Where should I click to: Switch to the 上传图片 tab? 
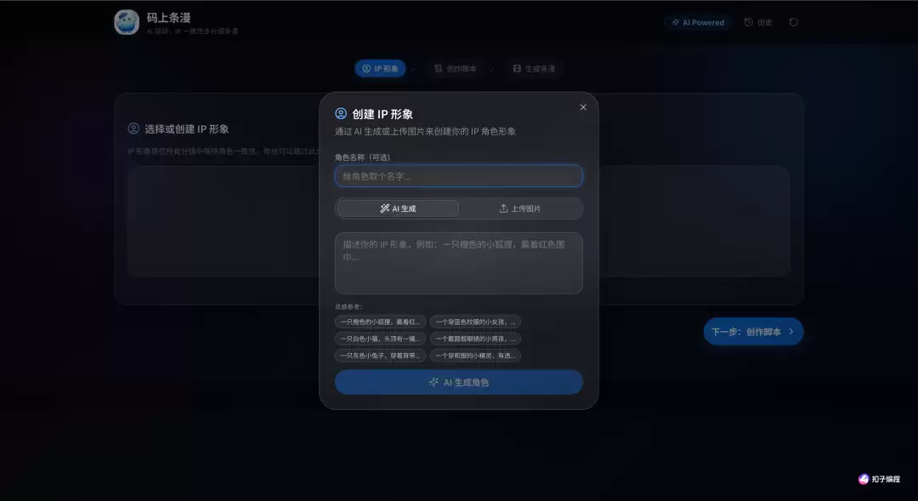pyautogui.click(x=520, y=208)
